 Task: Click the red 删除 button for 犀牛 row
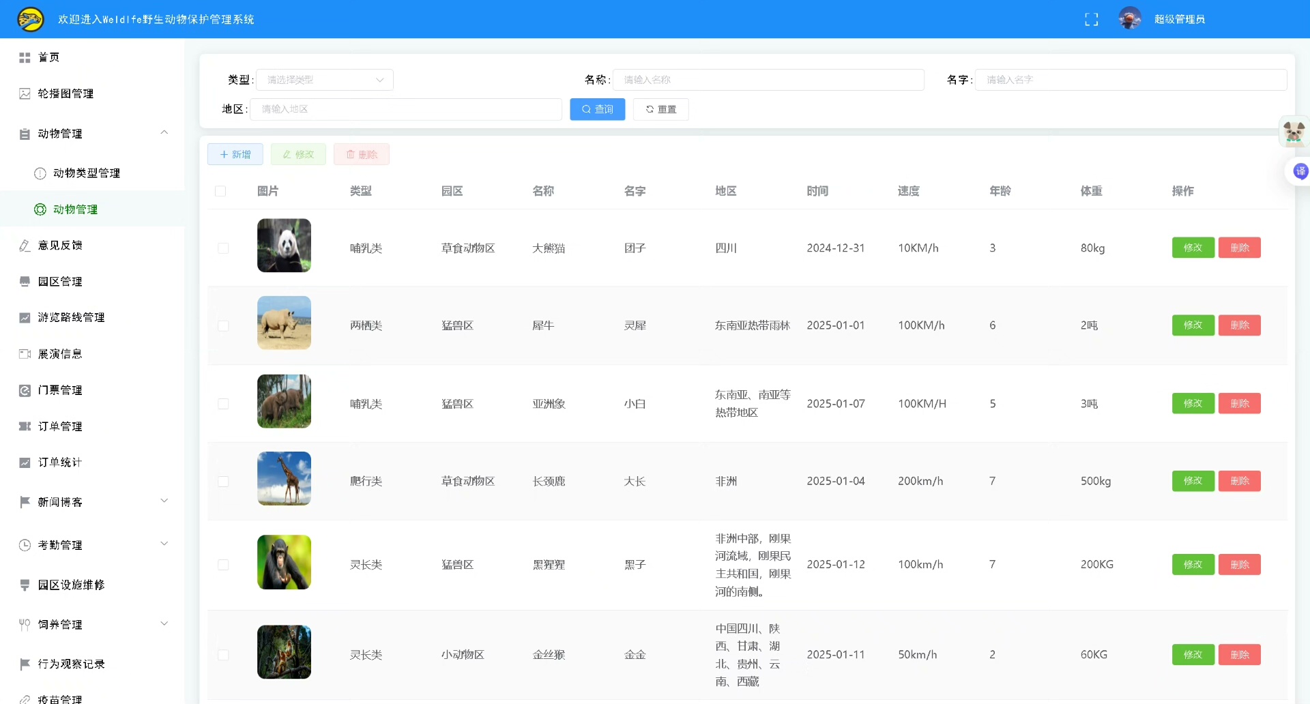pyautogui.click(x=1239, y=325)
